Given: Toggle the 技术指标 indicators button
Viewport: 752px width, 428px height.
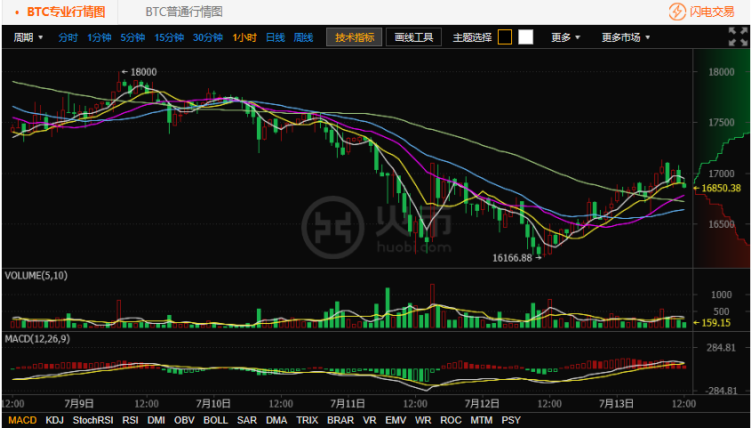Looking at the screenshot, I should point(355,37).
